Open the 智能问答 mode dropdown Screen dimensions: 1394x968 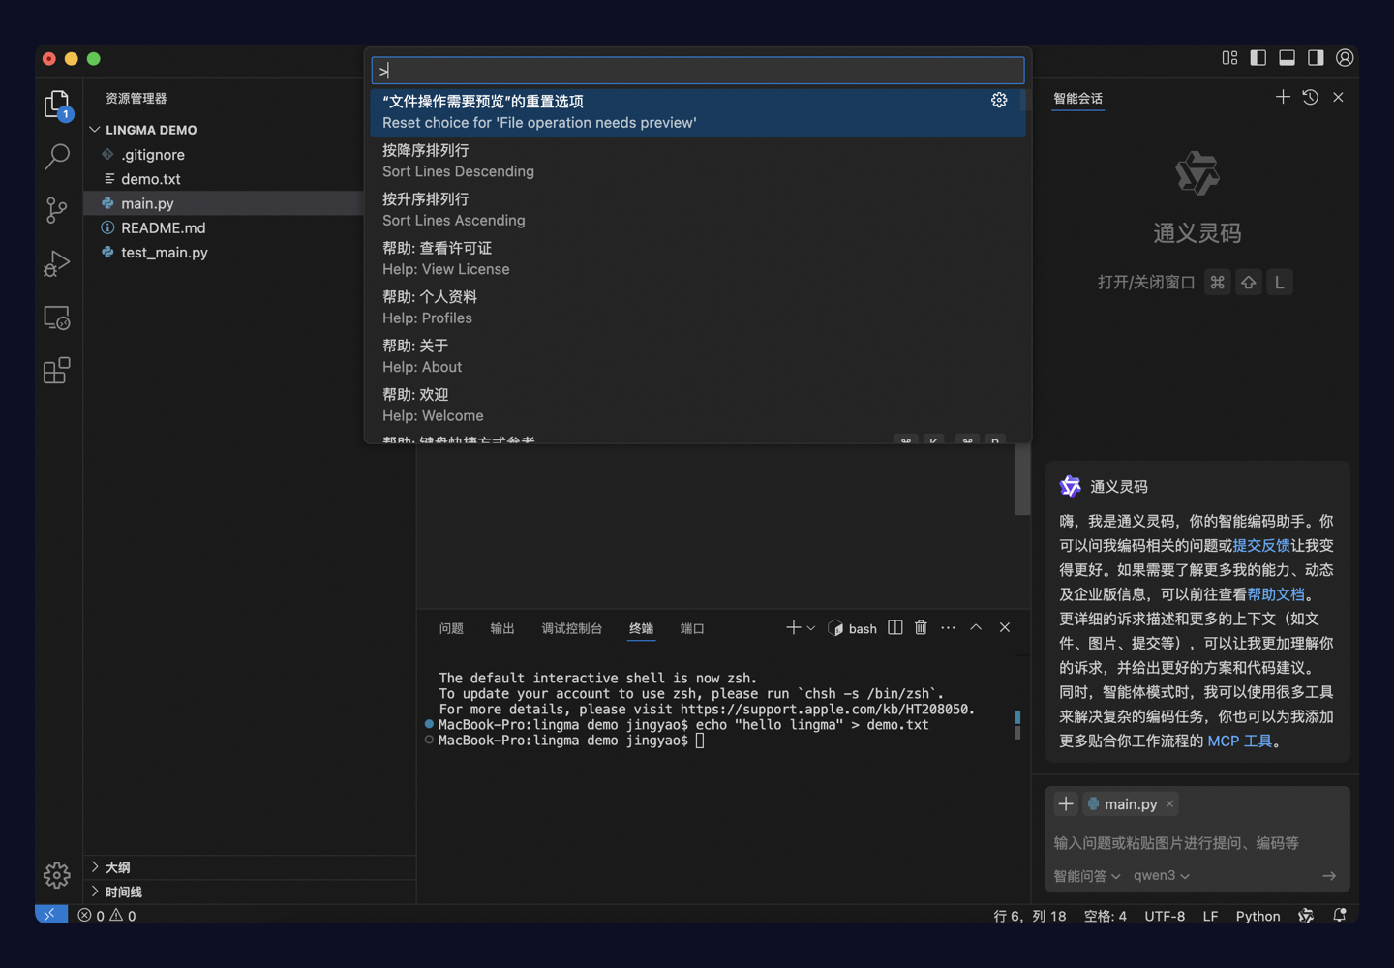(x=1087, y=876)
